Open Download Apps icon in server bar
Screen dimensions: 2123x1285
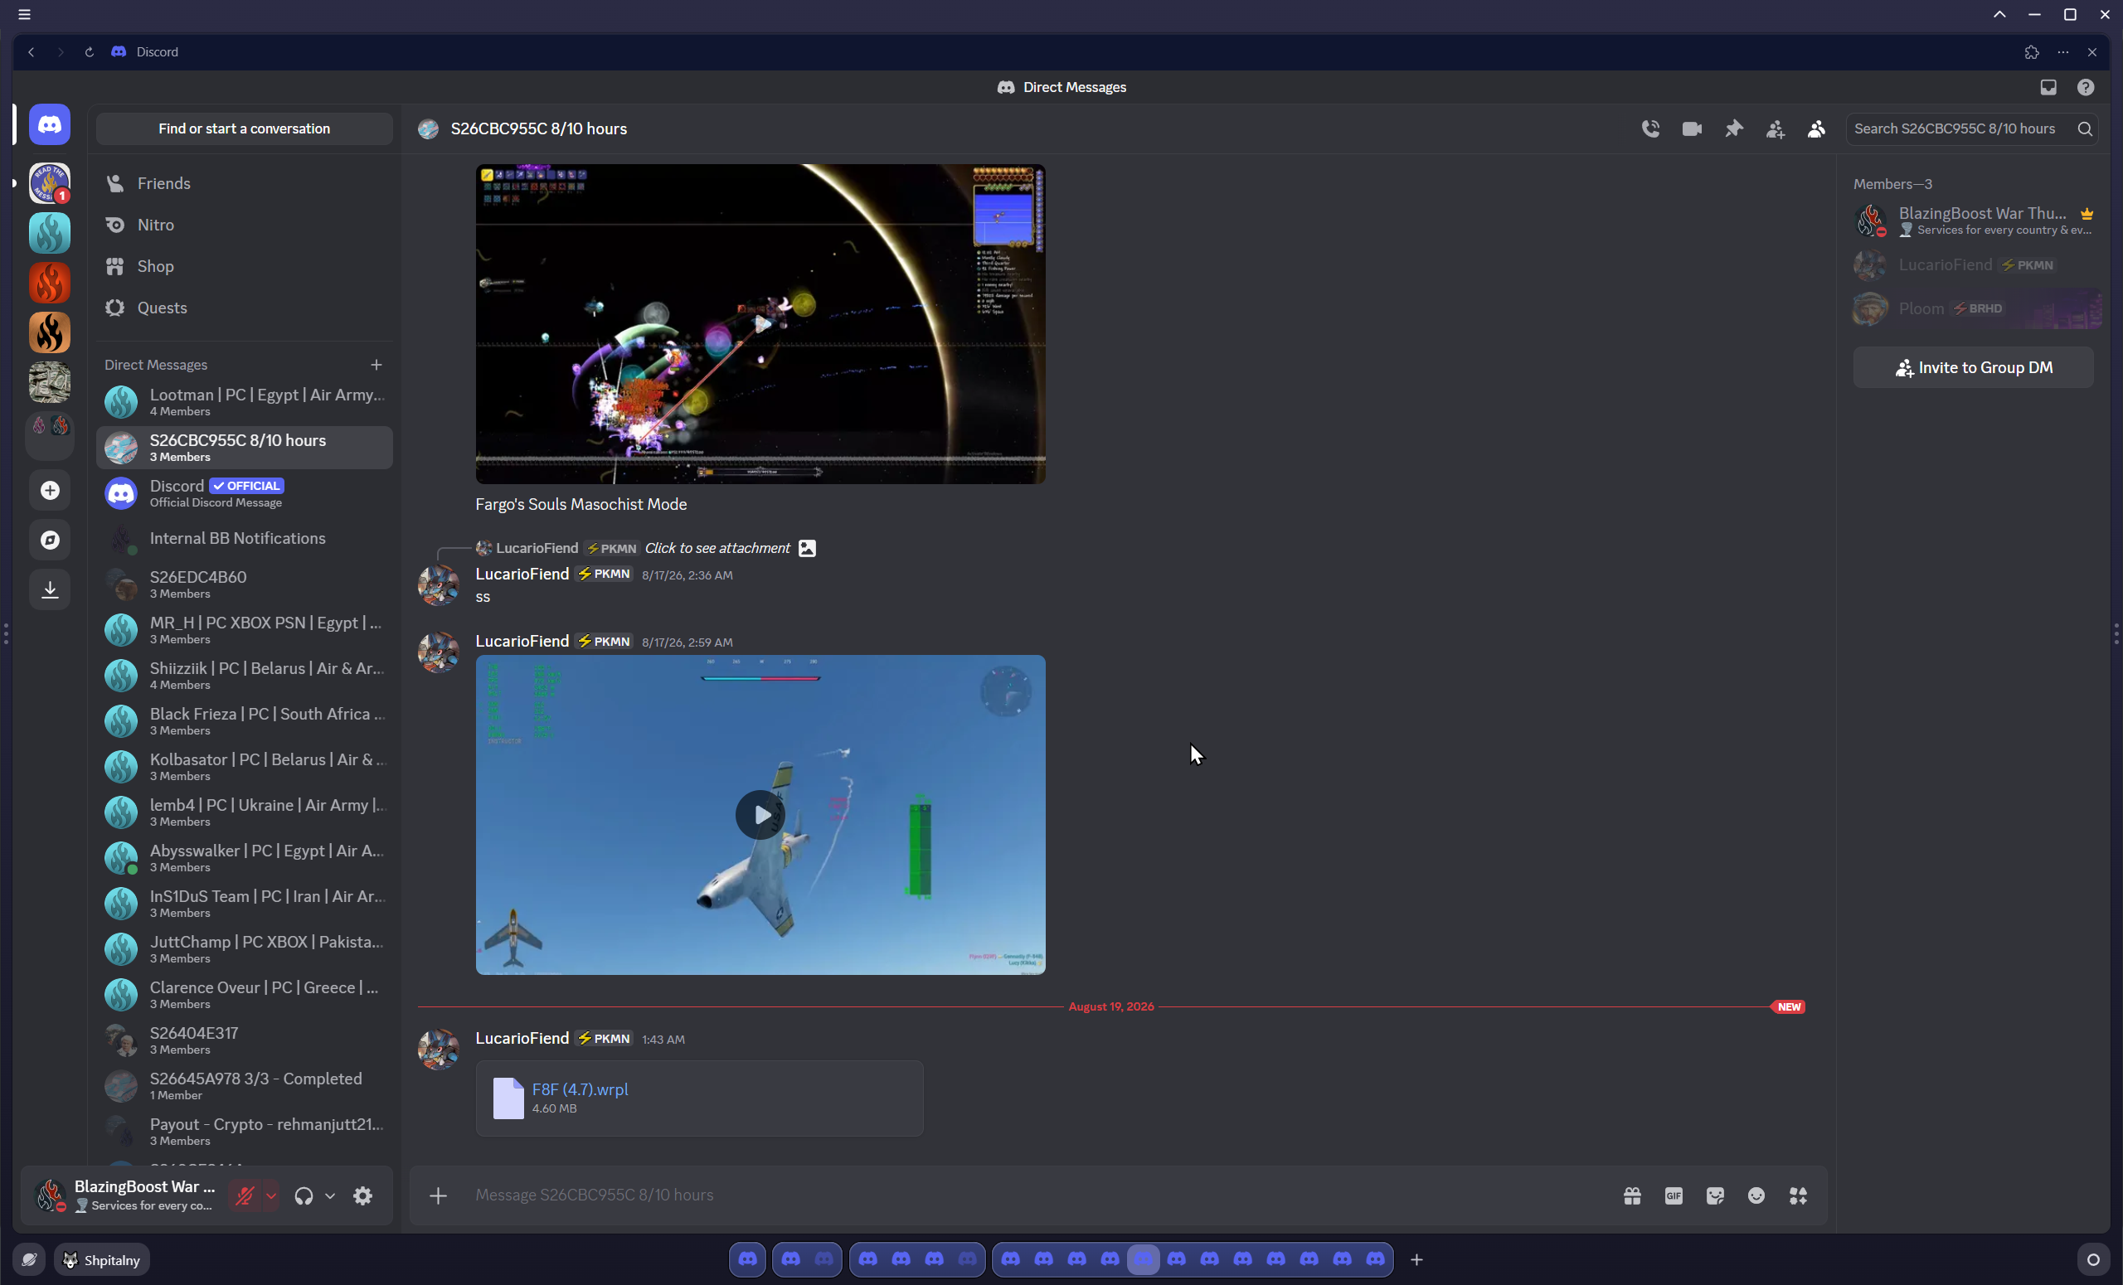click(50, 589)
